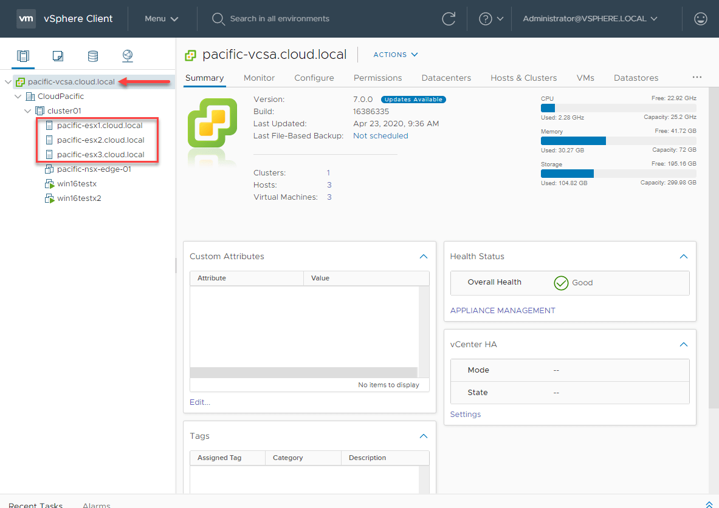This screenshot has height=508, width=719.
Task: Click VM icon for pacific-nsx-edge-01
Action: point(49,169)
